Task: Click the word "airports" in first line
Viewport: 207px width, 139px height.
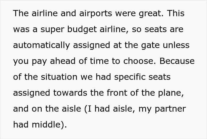Action: (96, 14)
